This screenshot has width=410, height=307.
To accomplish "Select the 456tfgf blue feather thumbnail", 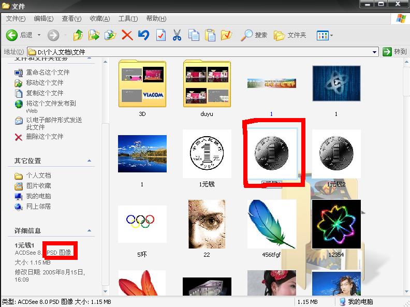I will pos(272,224).
